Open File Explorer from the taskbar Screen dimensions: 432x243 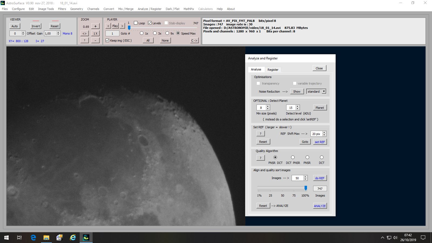[46, 238]
